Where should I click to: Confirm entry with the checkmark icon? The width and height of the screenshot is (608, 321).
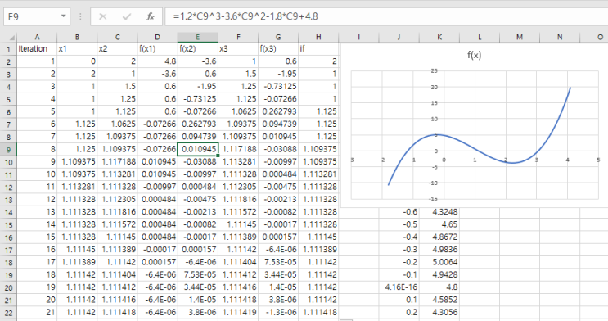tap(126, 16)
